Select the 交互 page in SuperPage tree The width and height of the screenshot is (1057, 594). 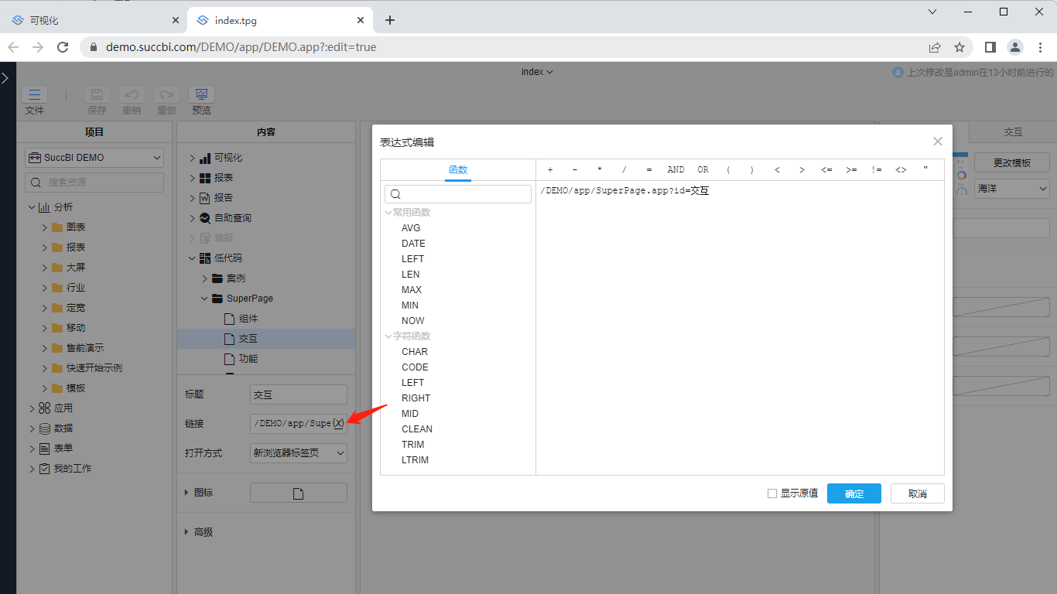[x=248, y=339]
